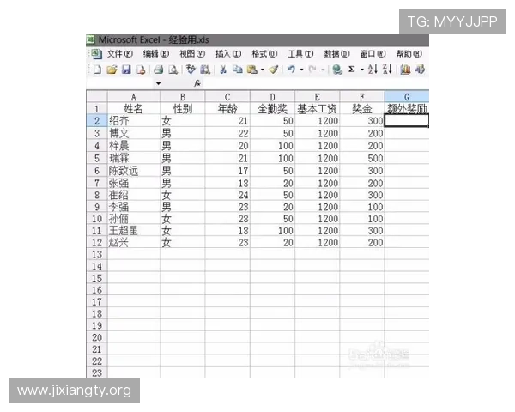Click header cell 年龄

pos(227,109)
